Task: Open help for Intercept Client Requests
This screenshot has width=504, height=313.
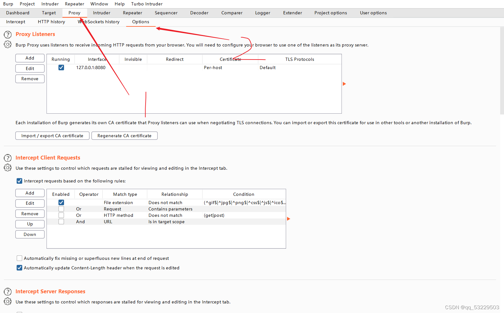Action: [8, 158]
